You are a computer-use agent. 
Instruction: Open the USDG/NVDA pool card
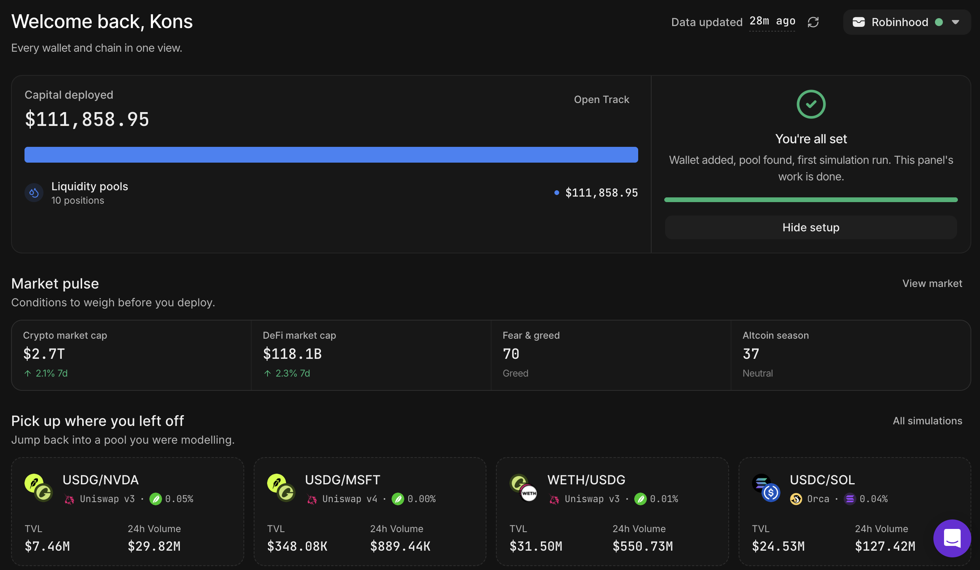[x=127, y=512]
